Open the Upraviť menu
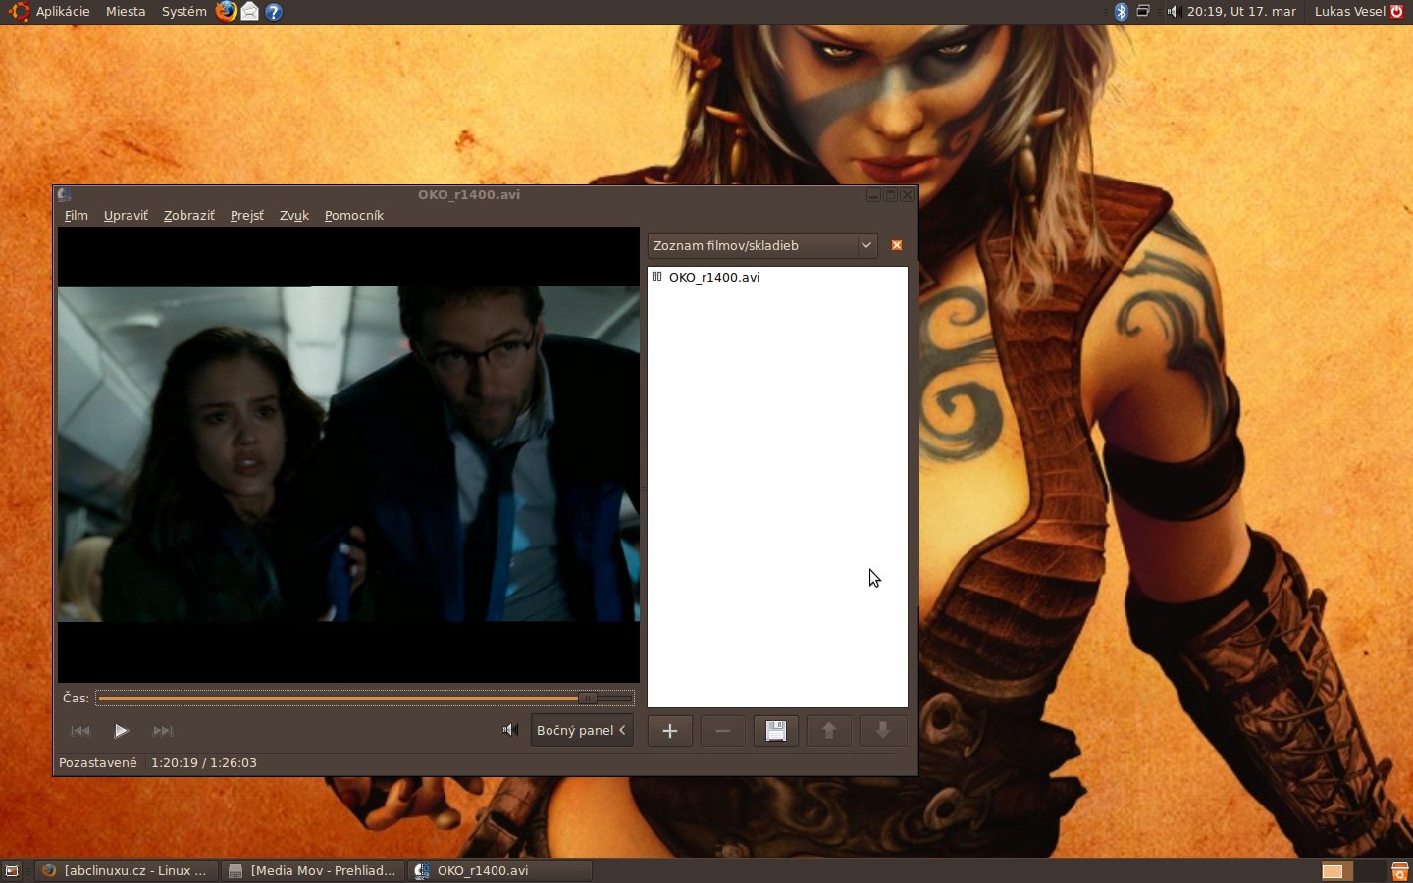Image resolution: width=1413 pixels, height=883 pixels. (126, 215)
